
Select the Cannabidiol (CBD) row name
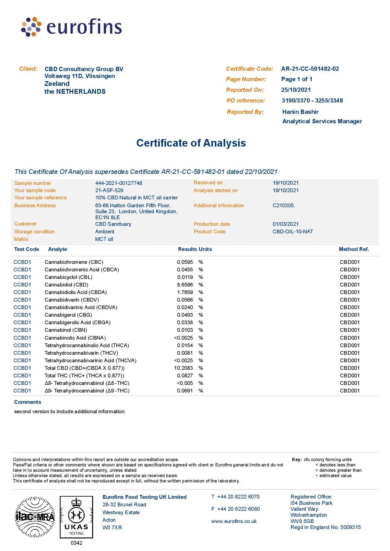66,285
